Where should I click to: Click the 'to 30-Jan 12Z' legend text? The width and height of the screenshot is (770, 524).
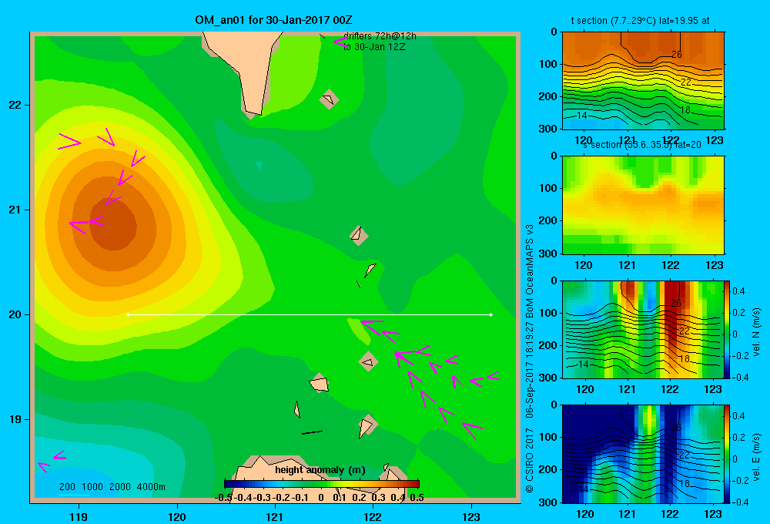(374, 47)
